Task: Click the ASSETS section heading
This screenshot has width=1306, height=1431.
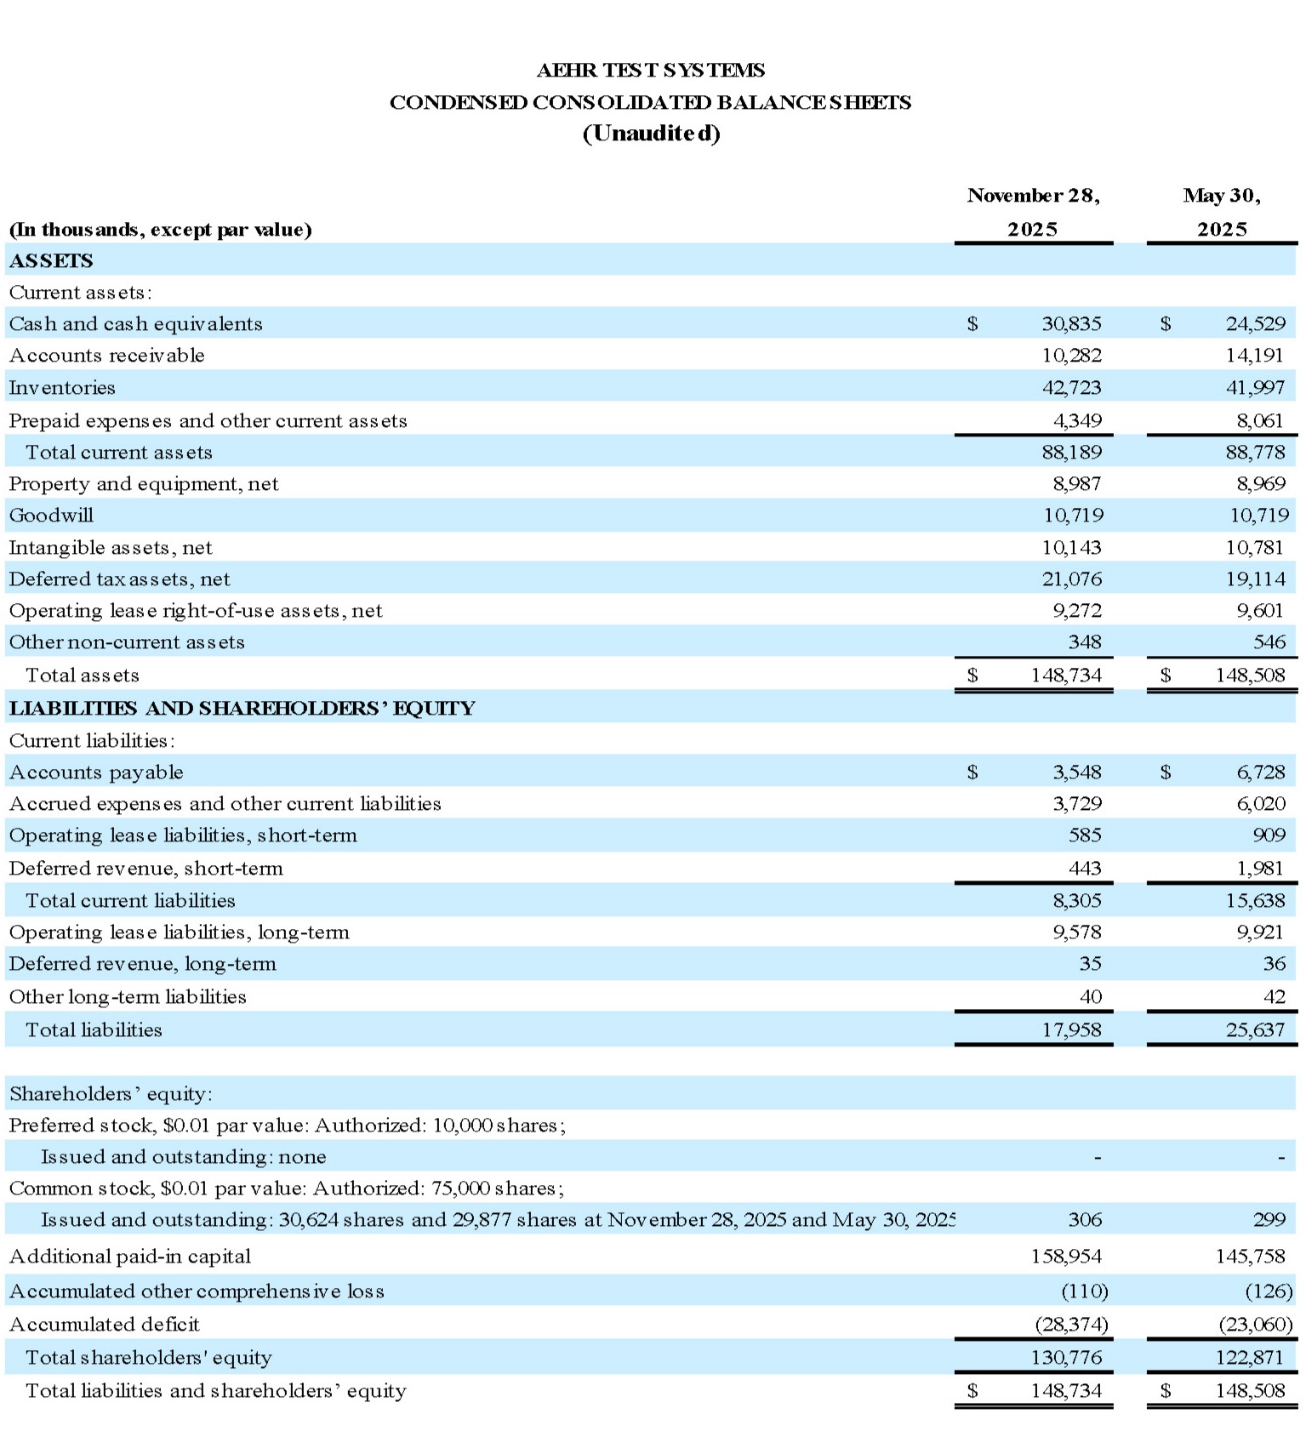Action: coord(51,260)
